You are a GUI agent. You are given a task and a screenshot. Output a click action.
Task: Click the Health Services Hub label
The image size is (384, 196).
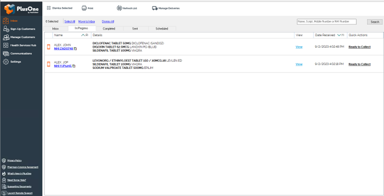tap(23, 45)
